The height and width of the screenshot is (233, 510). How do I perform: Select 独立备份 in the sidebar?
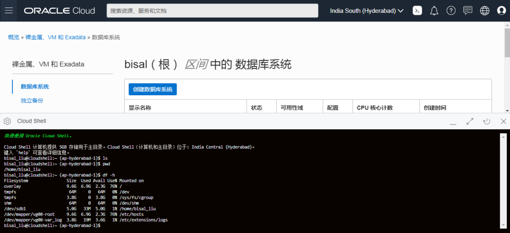click(x=32, y=100)
